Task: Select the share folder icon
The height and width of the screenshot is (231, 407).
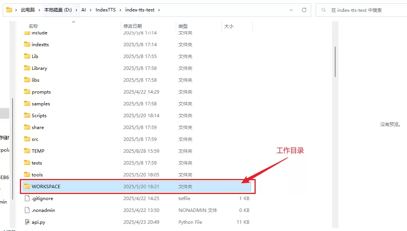Action: click(x=27, y=127)
